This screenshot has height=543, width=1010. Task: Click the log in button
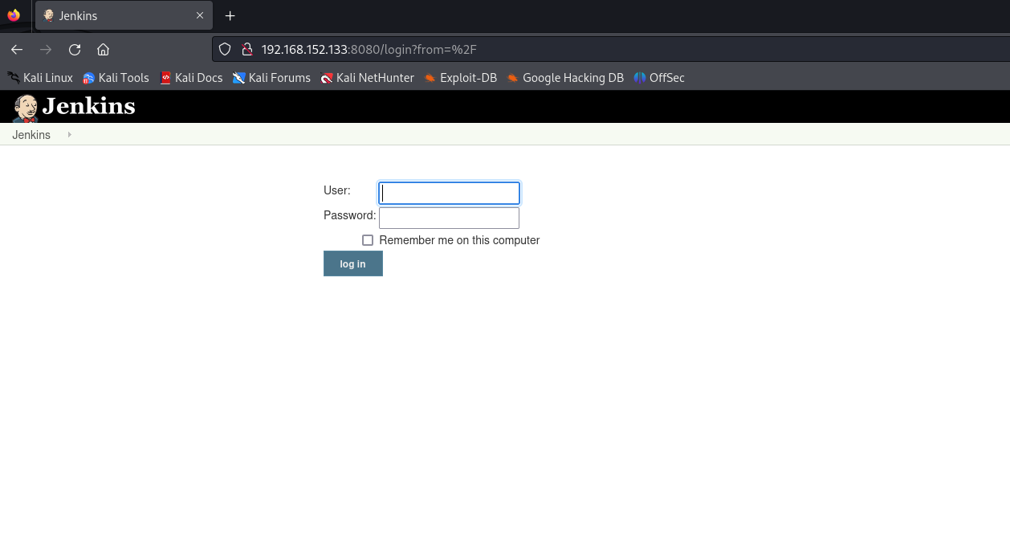(x=353, y=263)
